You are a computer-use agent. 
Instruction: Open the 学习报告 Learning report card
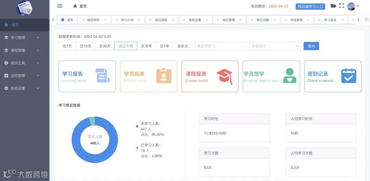click(87, 76)
